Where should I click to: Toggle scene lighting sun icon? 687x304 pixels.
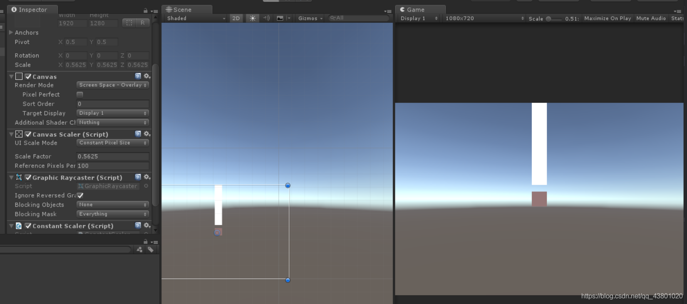(x=253, y=18)
